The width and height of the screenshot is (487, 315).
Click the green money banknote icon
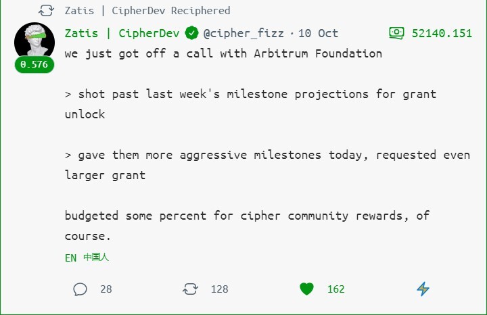[396, 33]
